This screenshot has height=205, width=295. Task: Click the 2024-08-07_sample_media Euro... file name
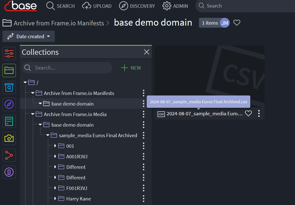click(x=205, y=114)
